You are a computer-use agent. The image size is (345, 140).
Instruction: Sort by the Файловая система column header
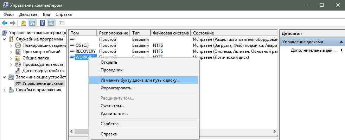[171, 33]
